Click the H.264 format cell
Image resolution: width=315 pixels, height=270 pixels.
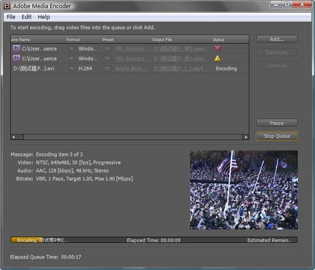[85, 69]
